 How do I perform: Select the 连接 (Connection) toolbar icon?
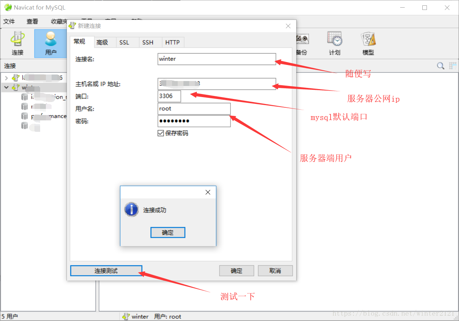click(17, 43)
